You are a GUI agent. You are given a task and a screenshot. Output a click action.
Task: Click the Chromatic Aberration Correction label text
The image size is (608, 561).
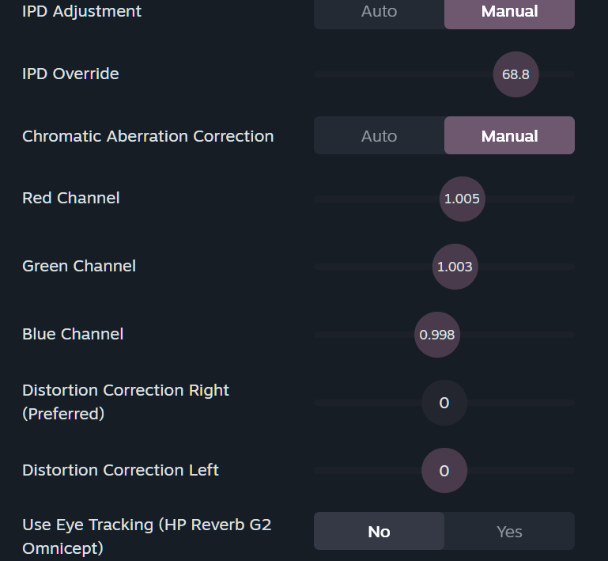click(x=148, y=136)
